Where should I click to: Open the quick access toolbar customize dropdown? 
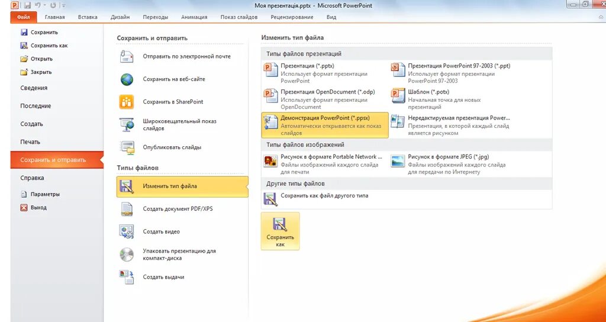coord(63,6)
